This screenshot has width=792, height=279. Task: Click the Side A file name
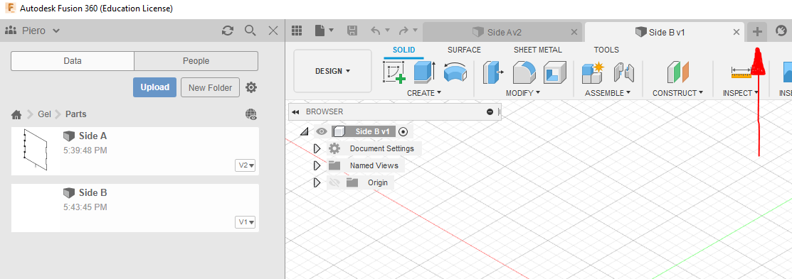point(93,136)
